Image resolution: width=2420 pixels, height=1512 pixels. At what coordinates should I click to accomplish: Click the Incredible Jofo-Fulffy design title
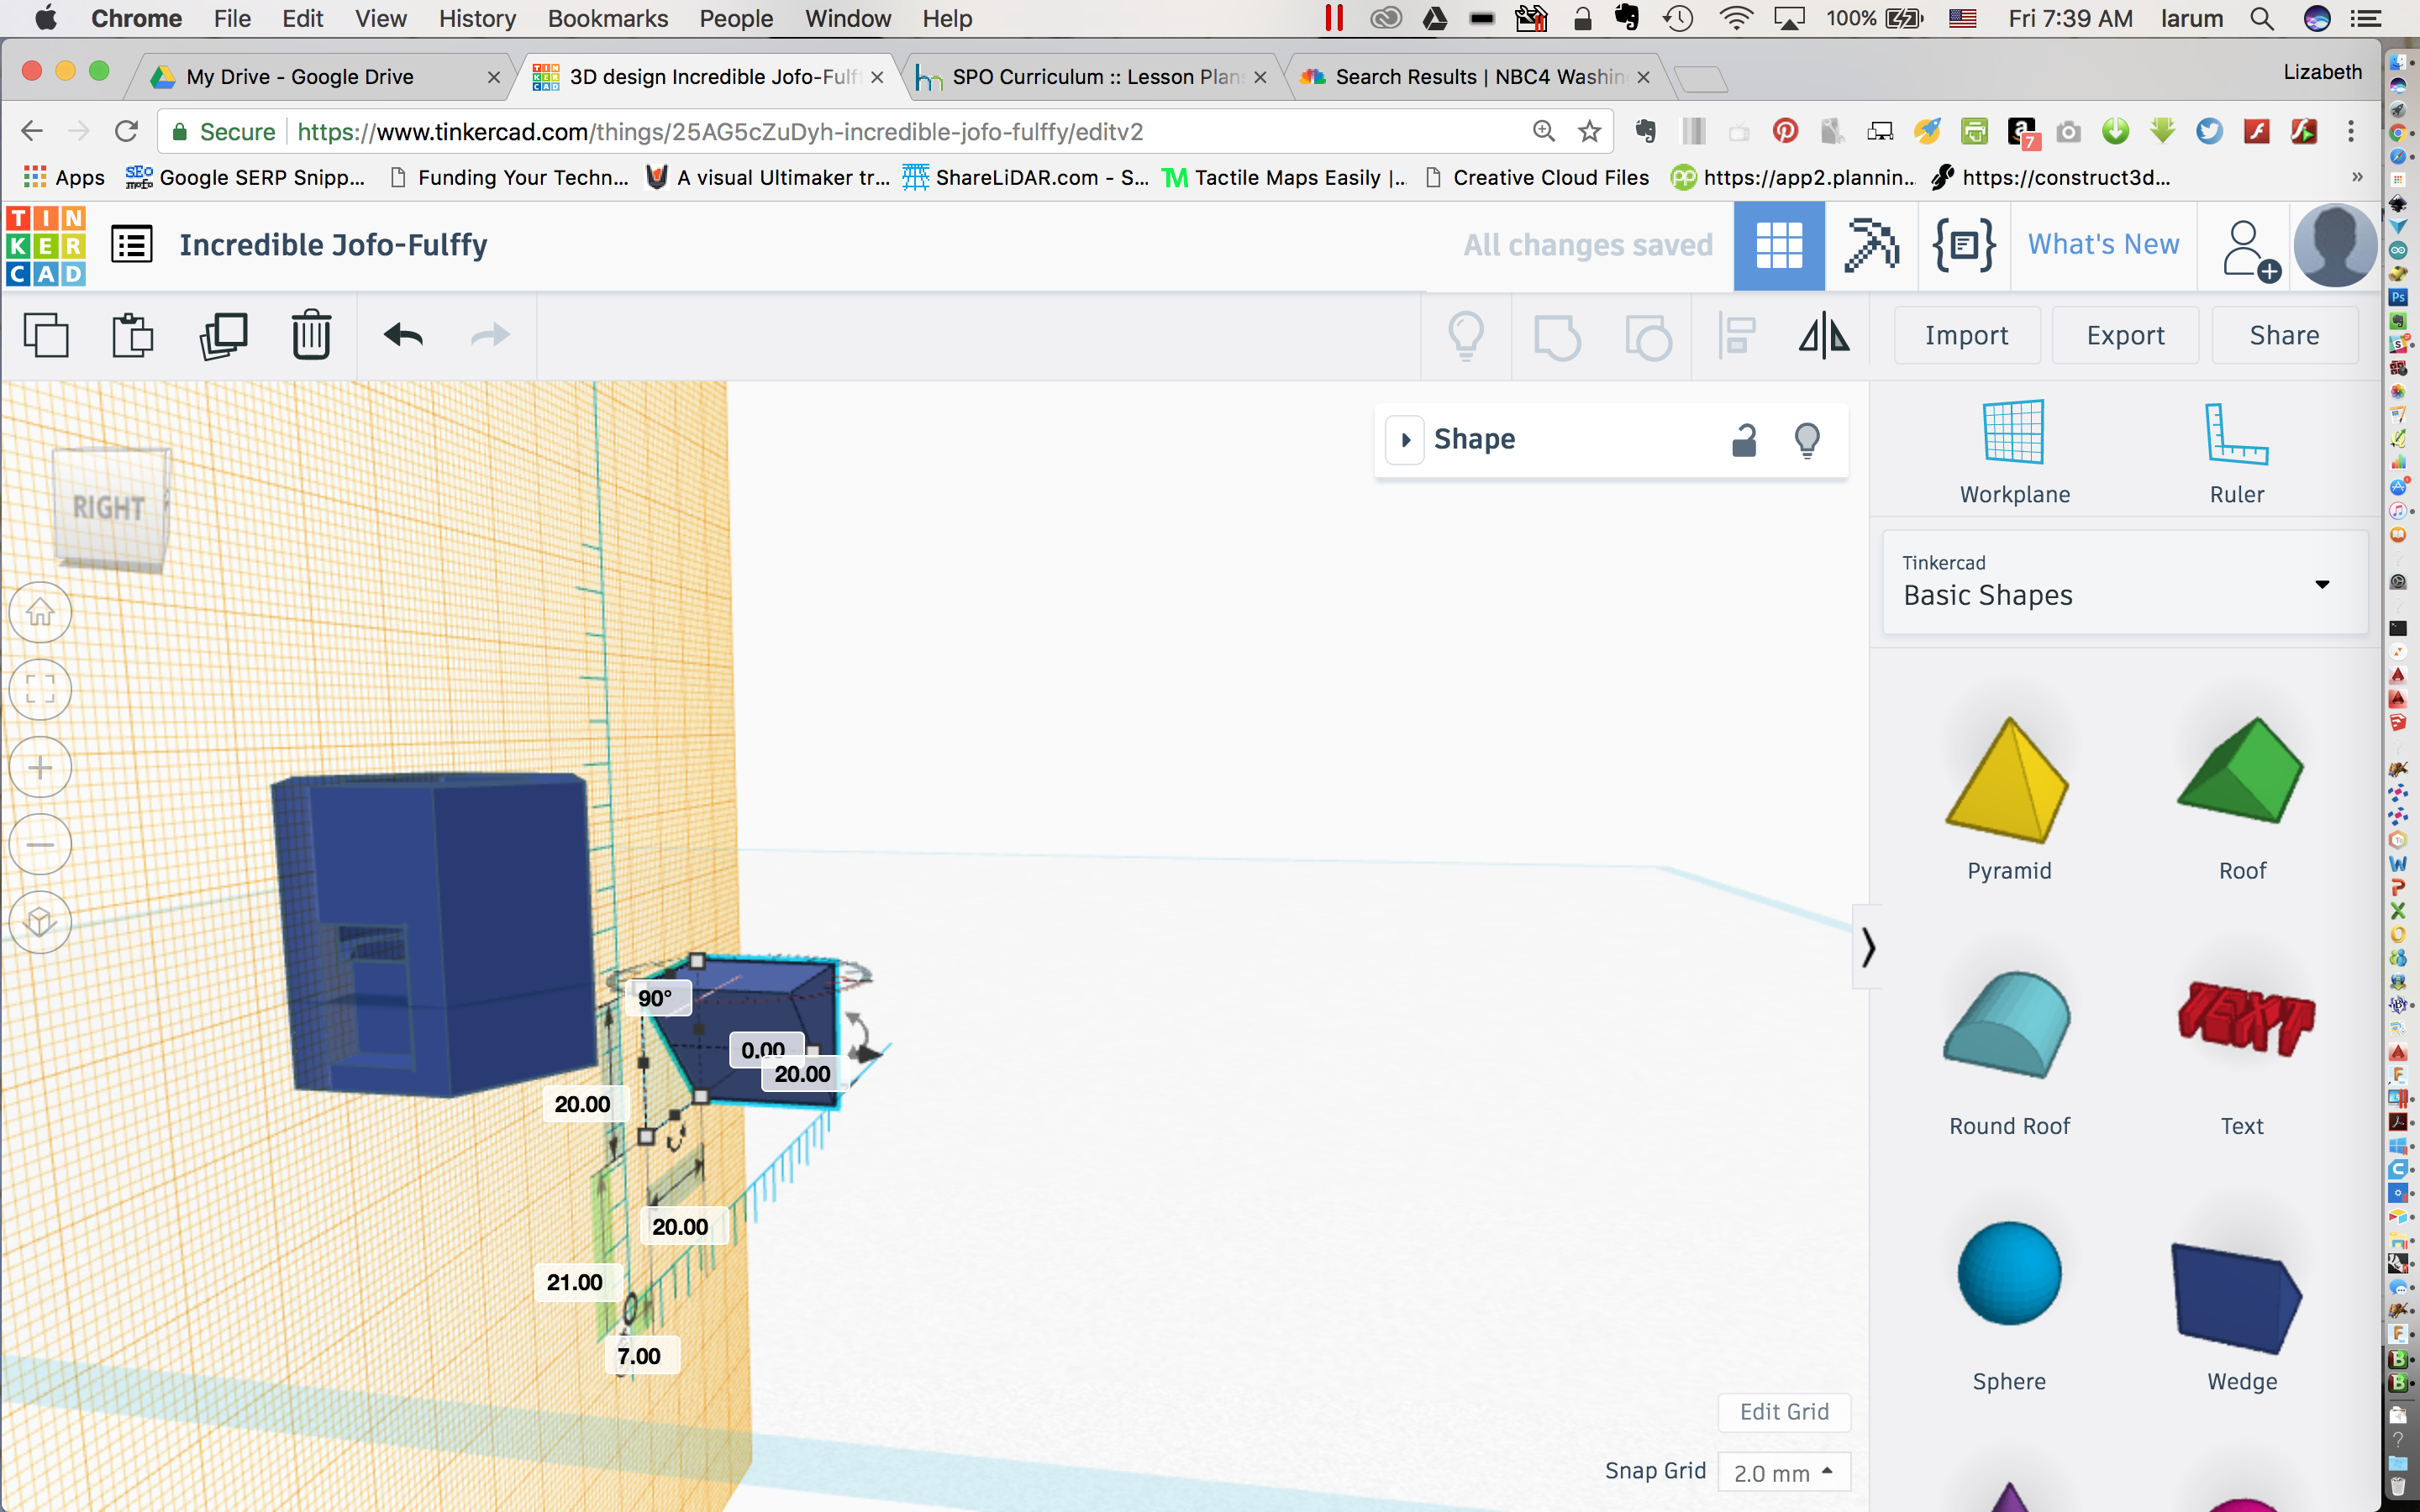pyautogui.click(x=333, y=245)
